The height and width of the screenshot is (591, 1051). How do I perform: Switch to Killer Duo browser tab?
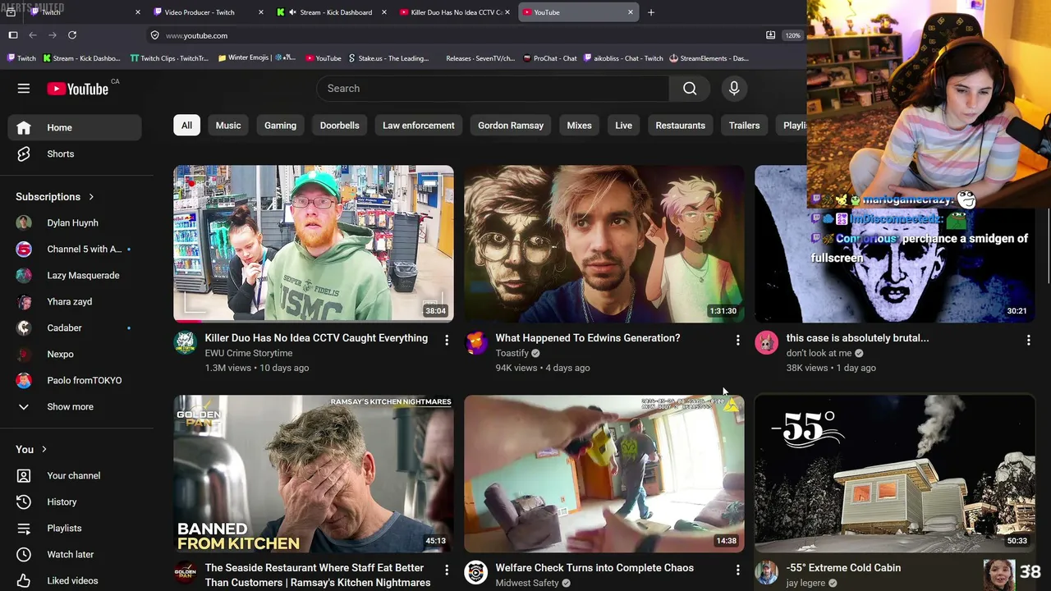point(454,12)
